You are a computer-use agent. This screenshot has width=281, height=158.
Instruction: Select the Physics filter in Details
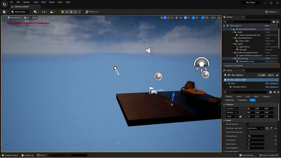(x=267, y=97)
